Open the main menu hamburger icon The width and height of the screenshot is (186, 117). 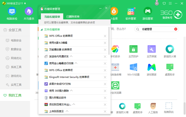(x=170, y=3)
